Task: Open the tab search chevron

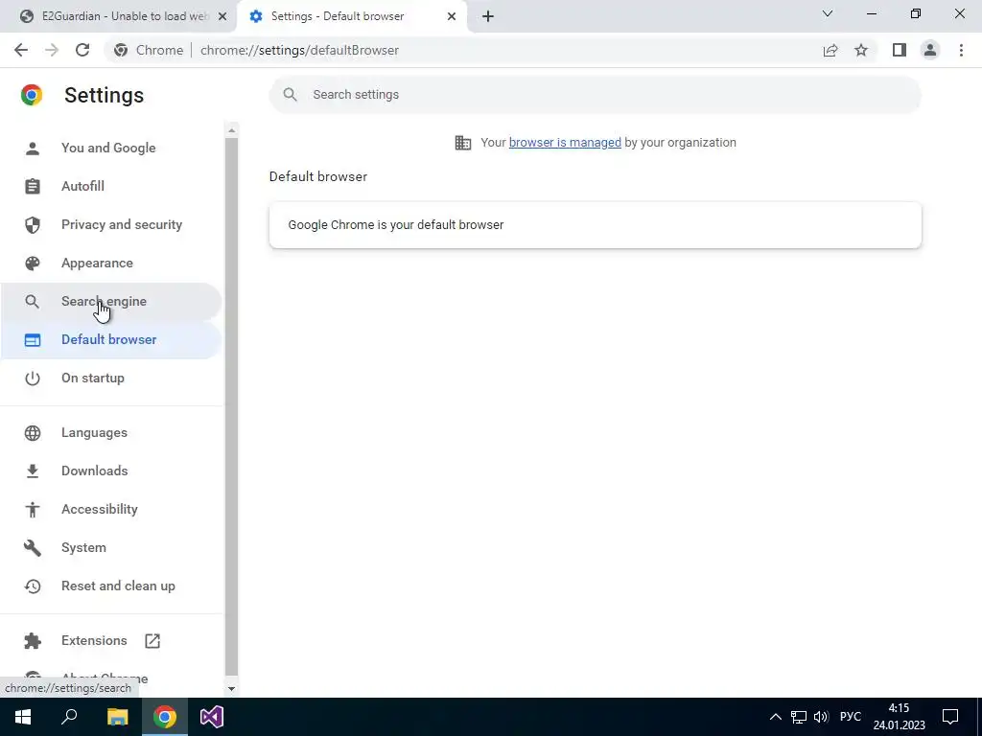Action: point(828,13)
